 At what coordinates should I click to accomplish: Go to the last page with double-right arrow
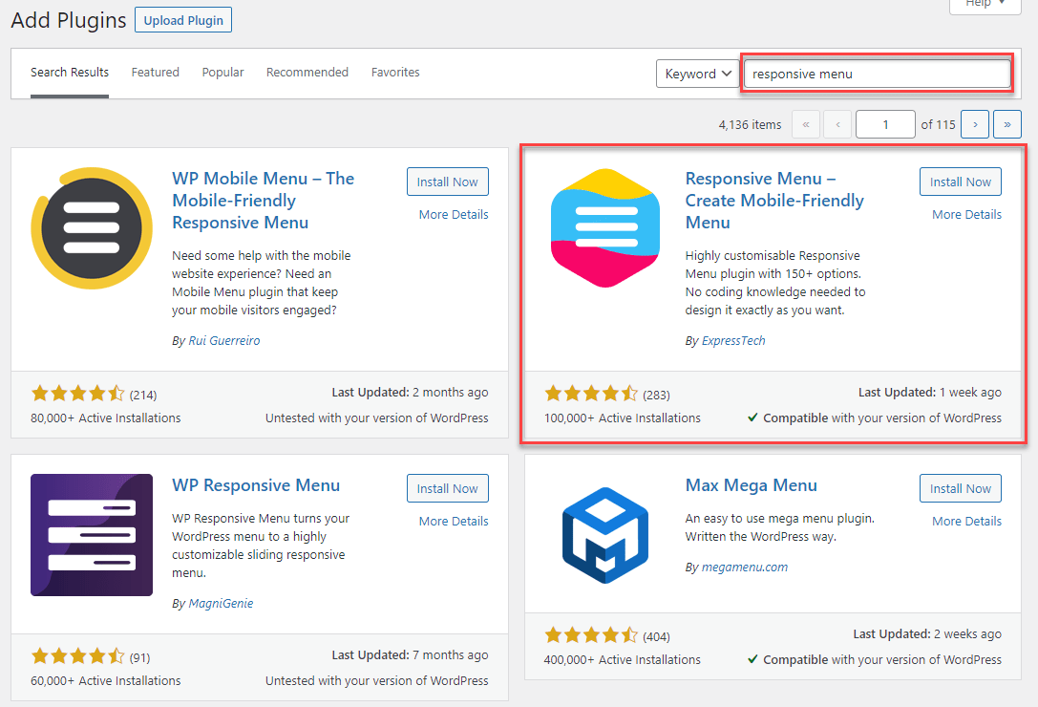[x=1006, y=124]
